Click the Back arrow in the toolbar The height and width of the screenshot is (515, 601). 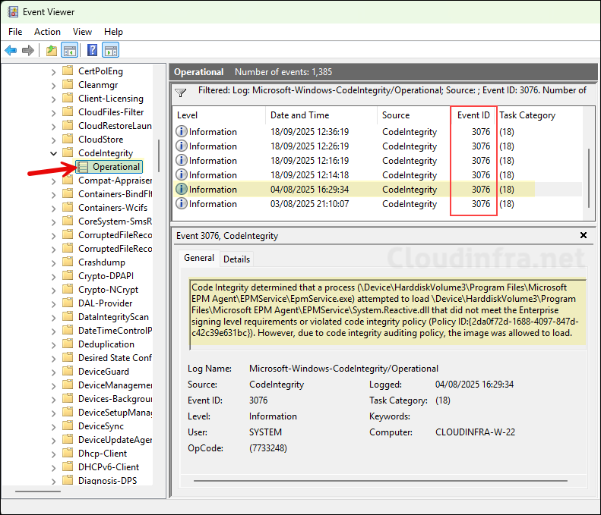tap(11, 51)
